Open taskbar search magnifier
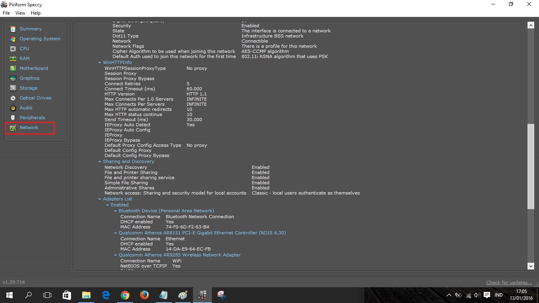 (x=28, y=295)
